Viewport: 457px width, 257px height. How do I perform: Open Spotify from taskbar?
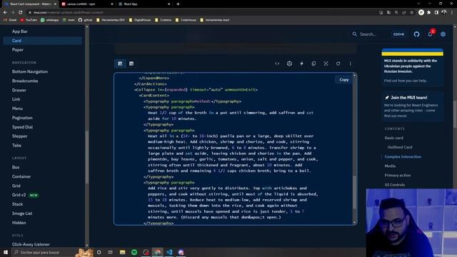134,252
